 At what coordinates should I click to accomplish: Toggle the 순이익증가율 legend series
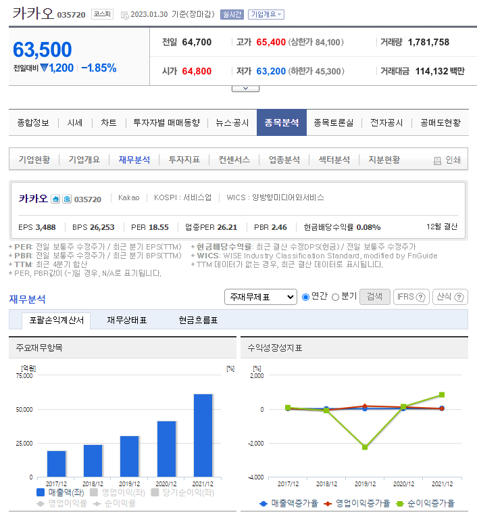pos(425,504)
